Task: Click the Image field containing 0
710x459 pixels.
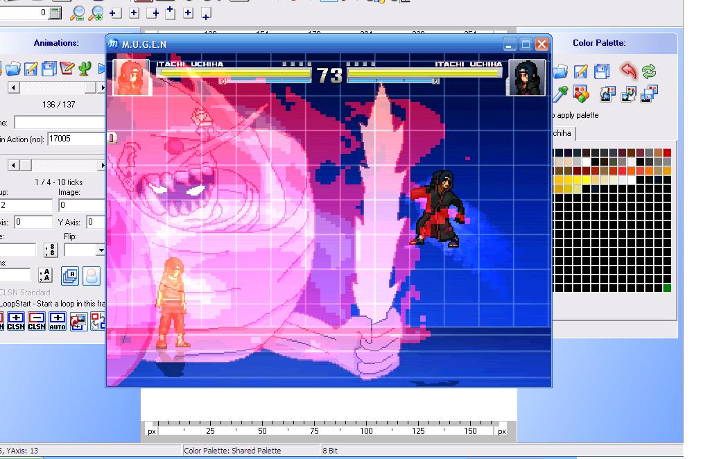Action: 82,205
